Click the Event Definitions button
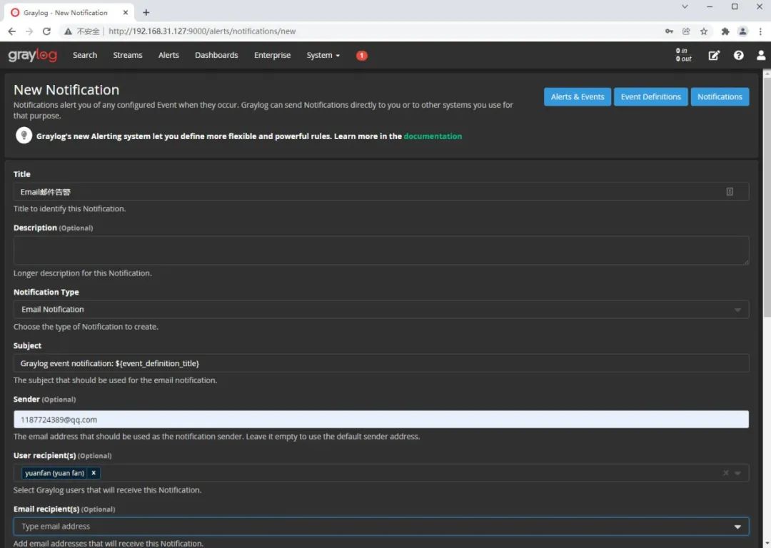 (x=650, y=97)
